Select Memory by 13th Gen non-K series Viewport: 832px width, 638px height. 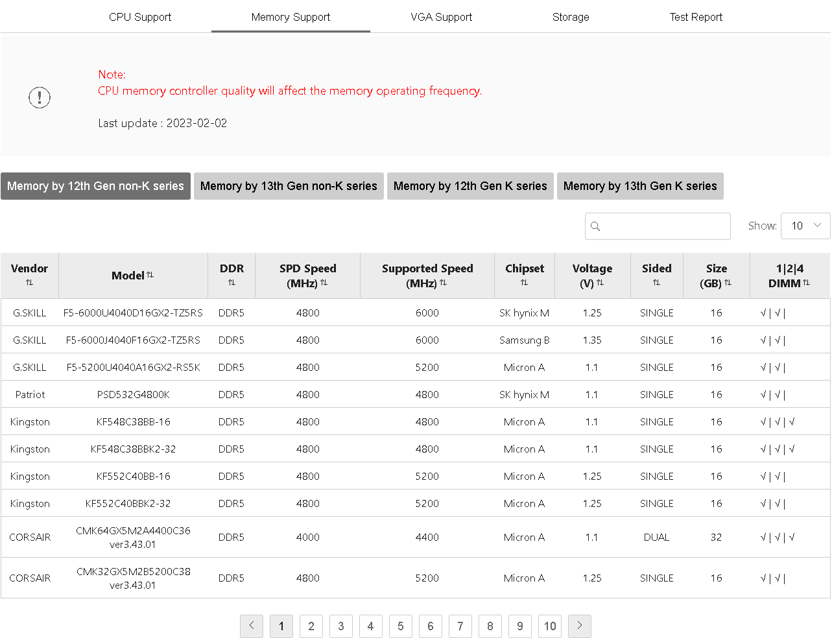tap(289, 186)
